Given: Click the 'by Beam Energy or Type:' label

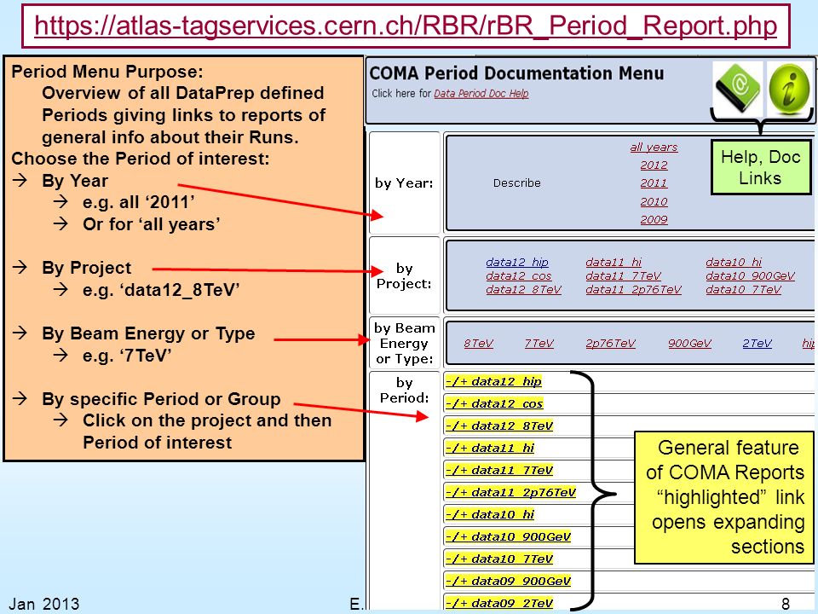Looking at the screenshot, I should pyautogui.click(x=404, y=344).
